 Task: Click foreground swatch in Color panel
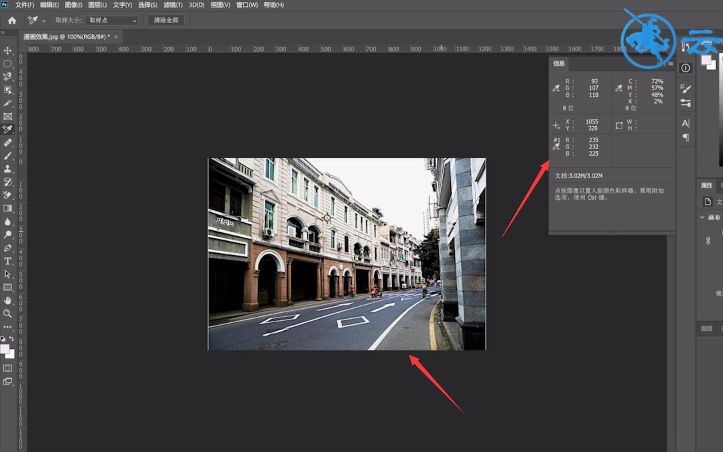[x=706, y=60]
